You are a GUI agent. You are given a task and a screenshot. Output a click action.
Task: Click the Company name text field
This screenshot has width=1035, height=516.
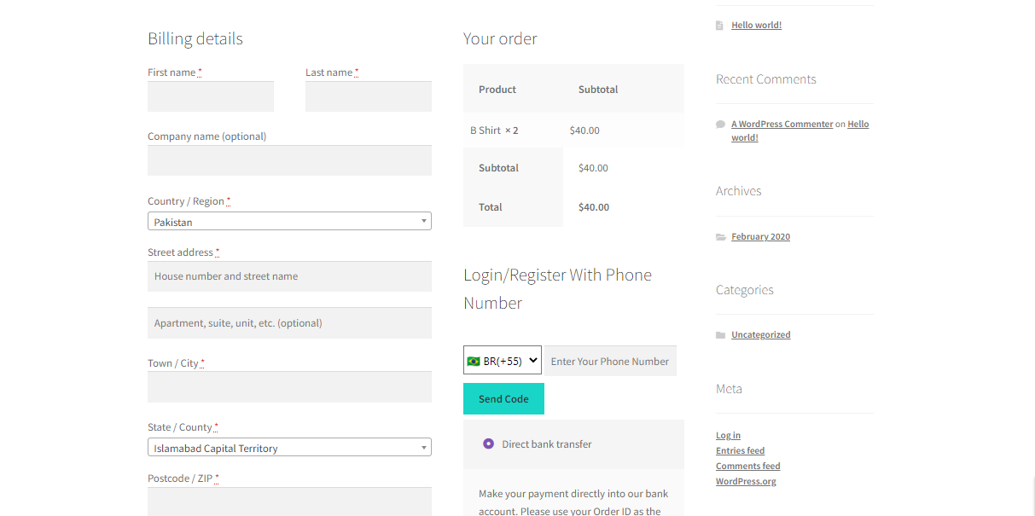click(x=289, y=160)
